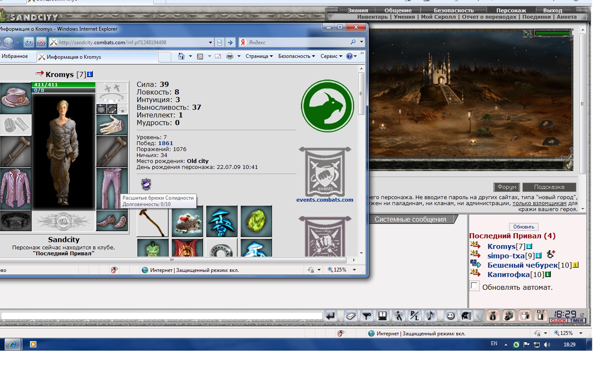Open the Знания menu
This screenshot has height=383, width=613.
[x=358, y=10]
